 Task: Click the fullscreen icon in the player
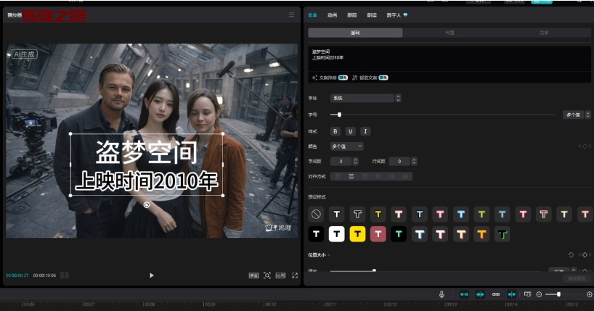[x=295, y=275]
